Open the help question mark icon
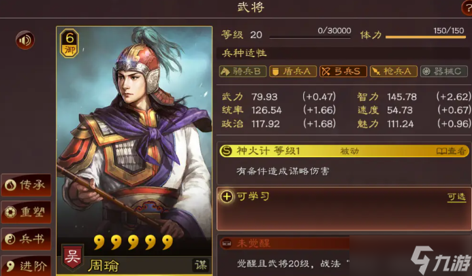472x276 pixels. click(467, 7)
